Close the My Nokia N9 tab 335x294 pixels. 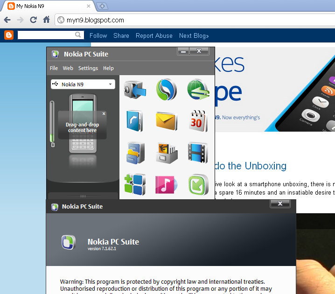tap(89, 6)
